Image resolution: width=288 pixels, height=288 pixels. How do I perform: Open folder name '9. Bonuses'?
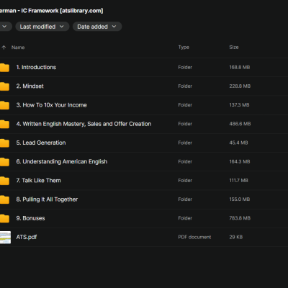click(30, 218)
